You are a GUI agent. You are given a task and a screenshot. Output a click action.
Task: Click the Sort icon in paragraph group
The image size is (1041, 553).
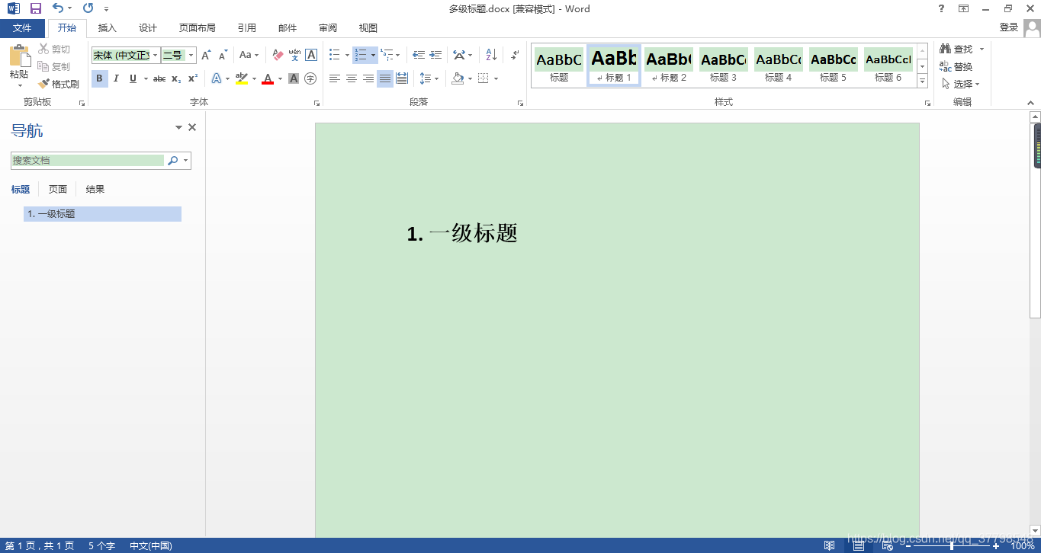[x=491, y=55]
